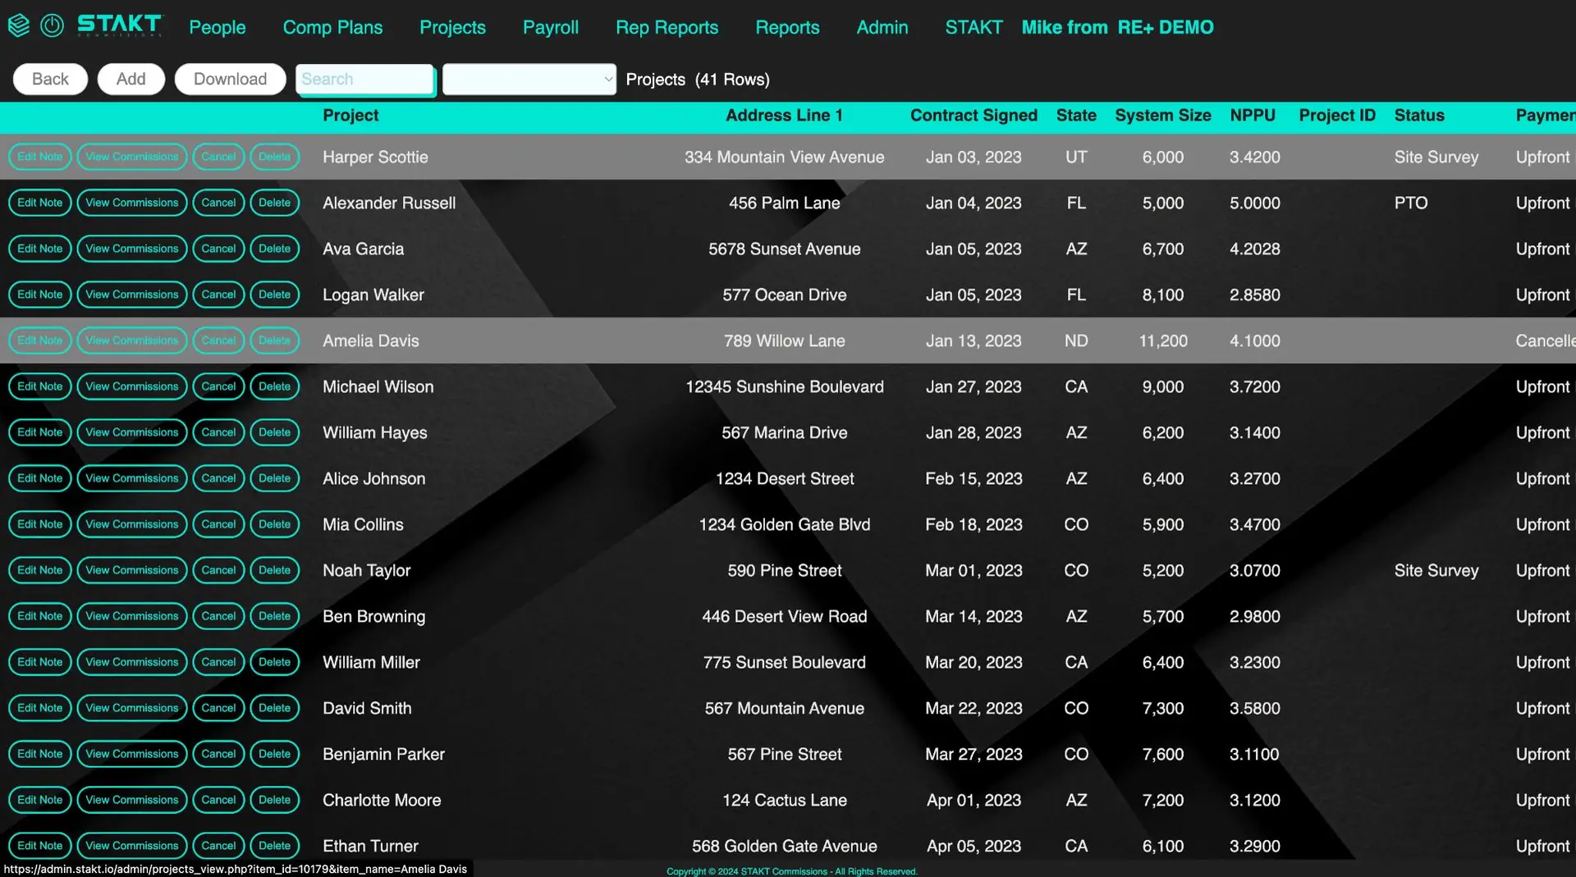The image size is (1576, 877).
Task: Click the stacked layers icon in header
Action: (x=19, y=26)
